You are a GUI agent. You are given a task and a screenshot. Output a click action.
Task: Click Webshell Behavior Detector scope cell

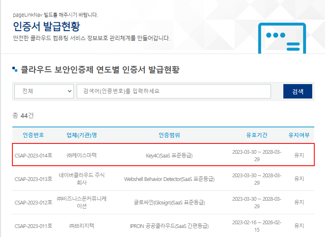tap(169, 179)
